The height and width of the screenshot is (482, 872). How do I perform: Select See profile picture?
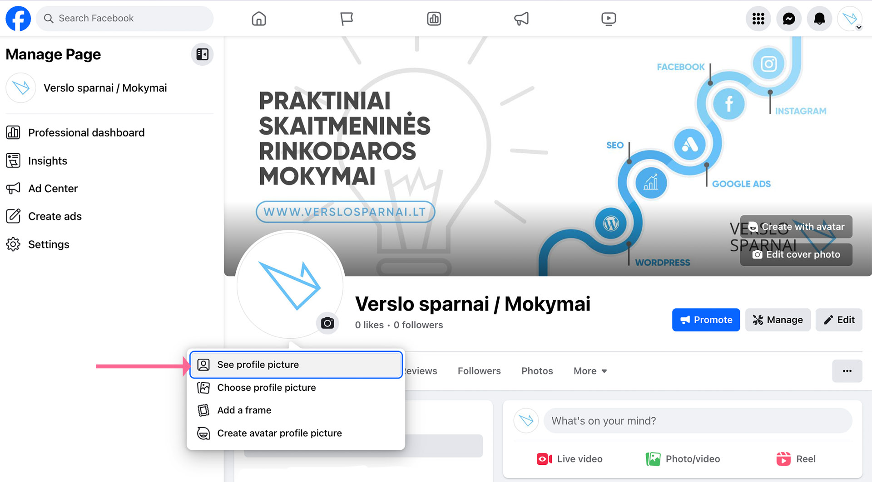coord(296,365)
